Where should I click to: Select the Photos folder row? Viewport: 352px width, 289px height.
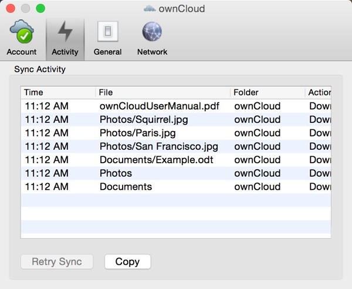click(176, 173)
